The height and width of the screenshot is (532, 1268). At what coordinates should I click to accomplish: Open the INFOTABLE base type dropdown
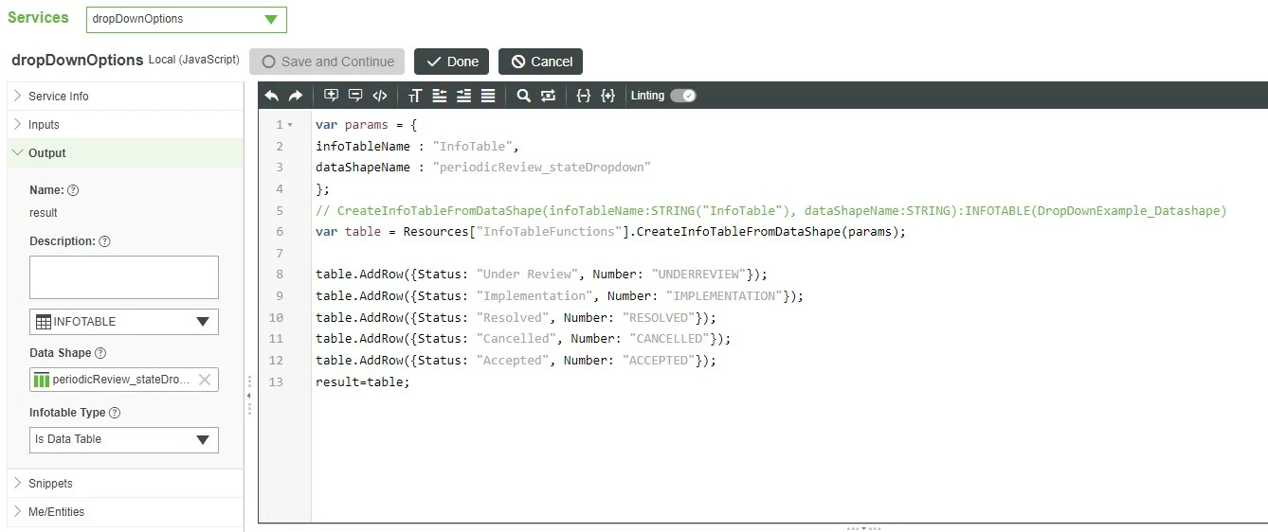124,322
